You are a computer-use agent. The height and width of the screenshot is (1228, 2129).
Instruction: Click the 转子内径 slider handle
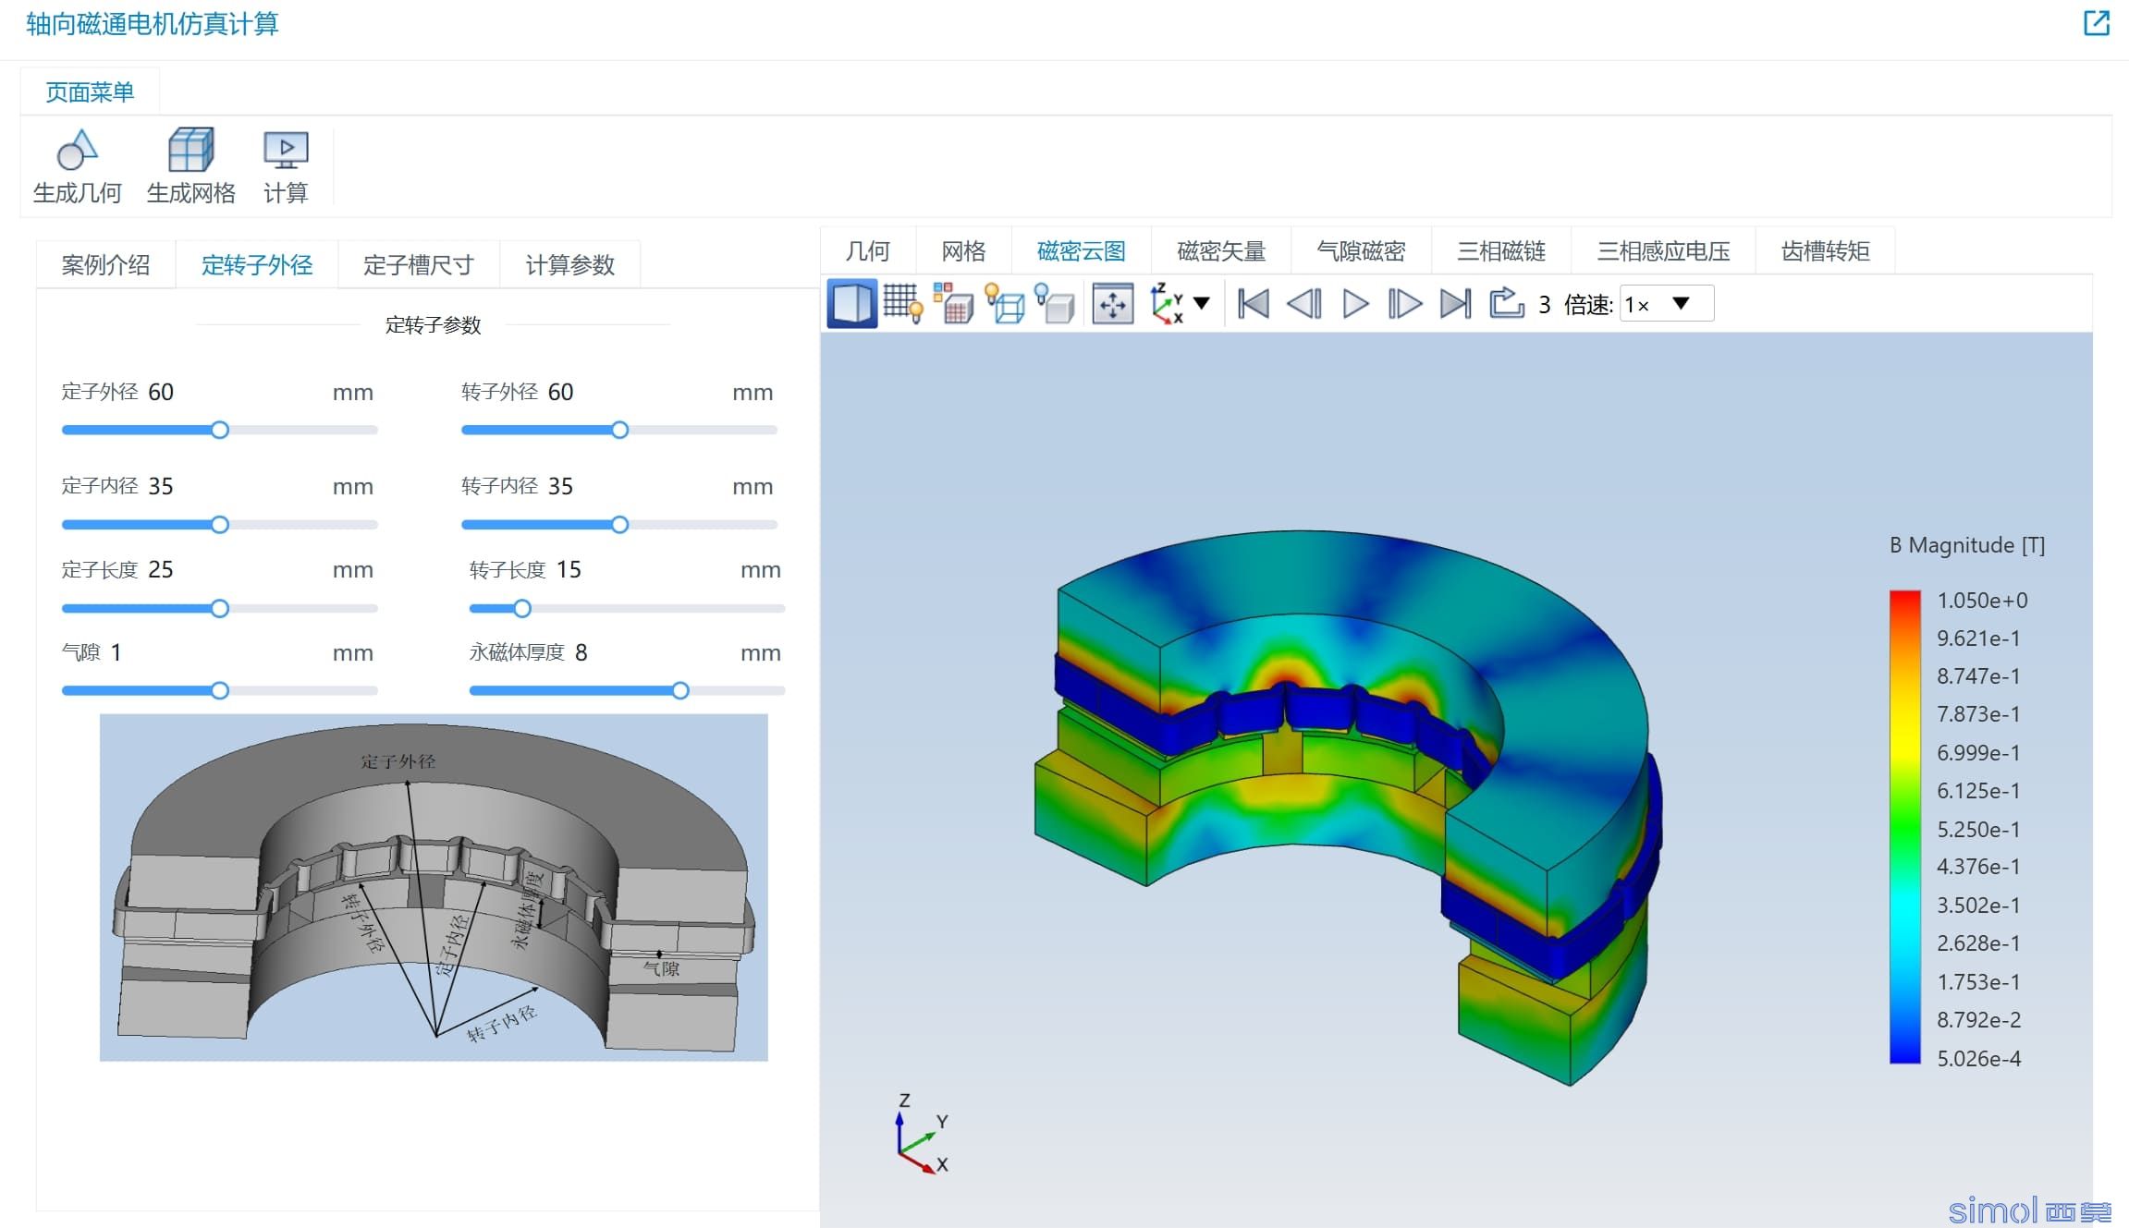620,525
